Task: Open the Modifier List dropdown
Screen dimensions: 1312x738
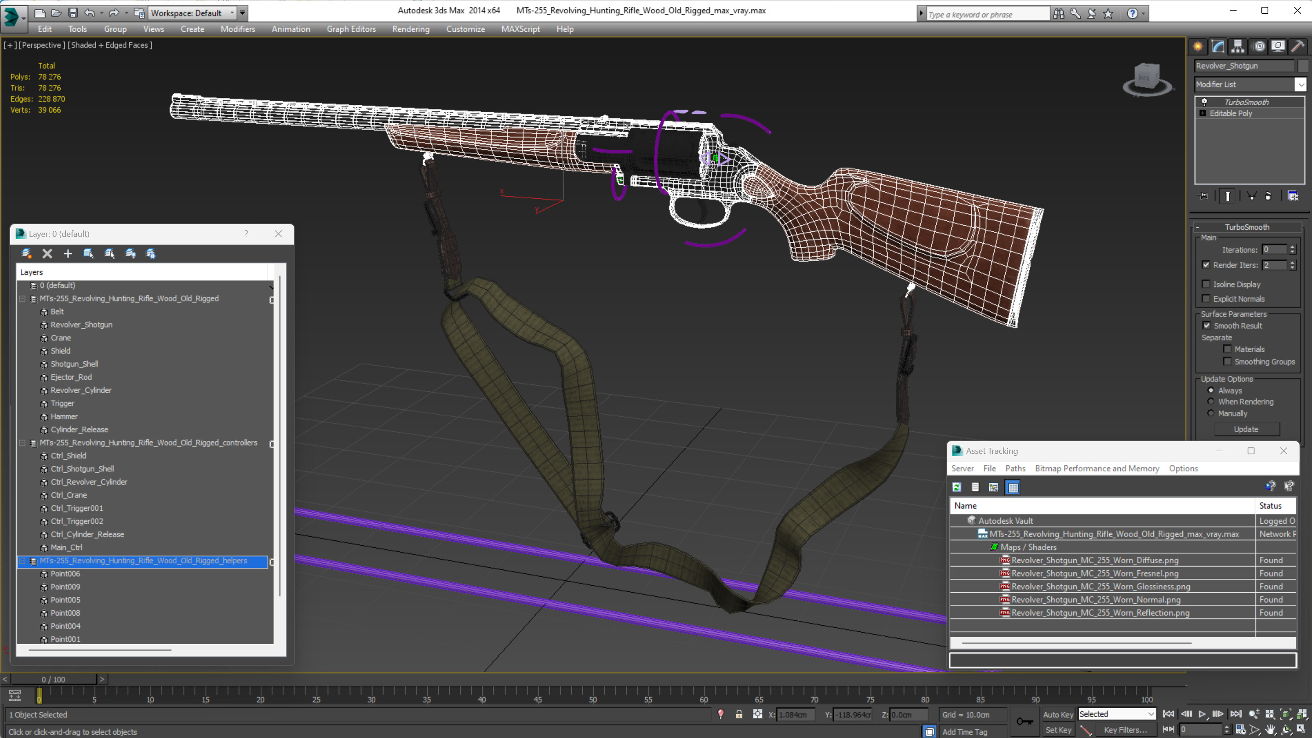Action: (x=1301, y=84)
